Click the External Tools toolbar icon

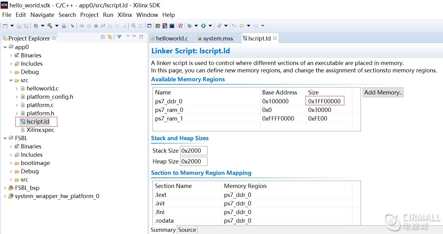point(219,26)
